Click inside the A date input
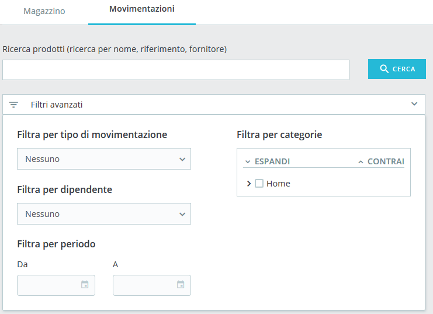The width and height of the screenshot is (433, 314). pos(152,285)
